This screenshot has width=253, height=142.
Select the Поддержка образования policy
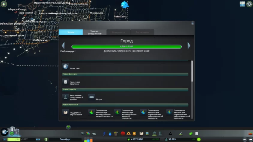73,113
